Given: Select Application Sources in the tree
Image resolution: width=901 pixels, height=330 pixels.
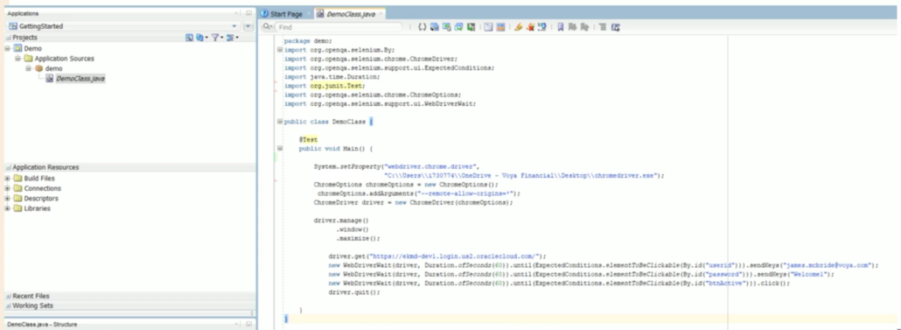Looking at the screenshot, I should pyautogui.click(x=64, y=58).
